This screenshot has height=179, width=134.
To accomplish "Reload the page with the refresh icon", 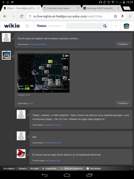I will point(22,16).
